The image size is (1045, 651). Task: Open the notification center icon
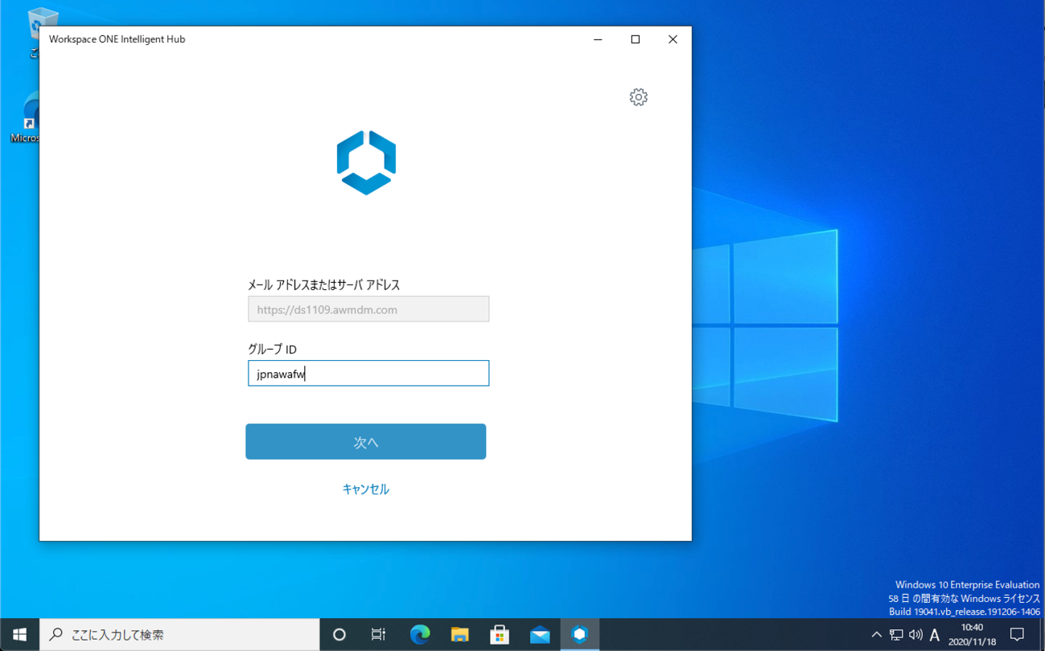(x=1017, y=634)
